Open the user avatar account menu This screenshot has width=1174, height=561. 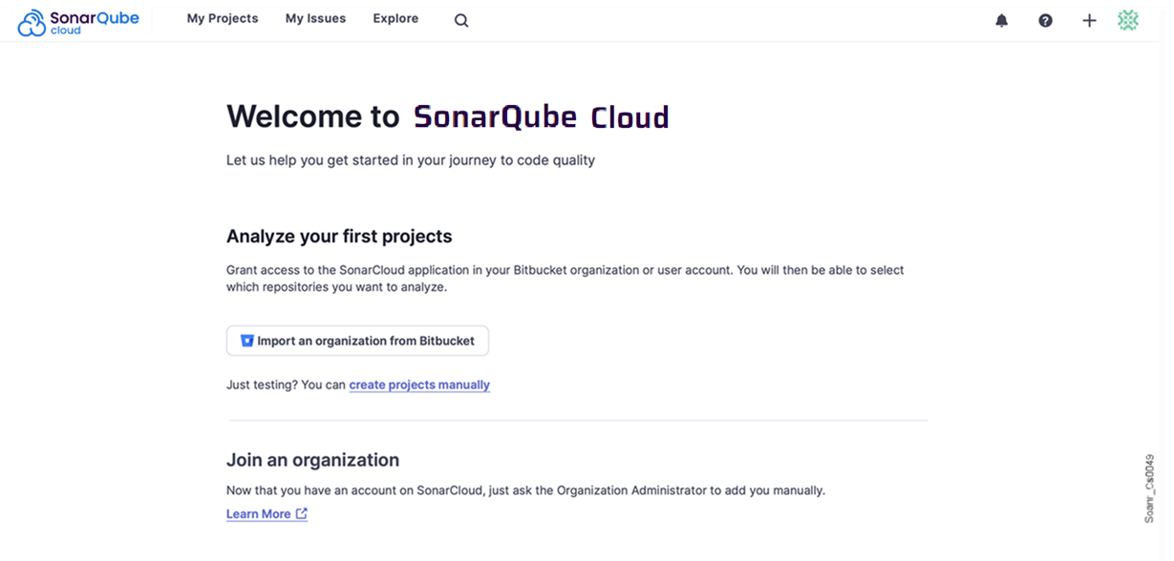[1128, 20]
